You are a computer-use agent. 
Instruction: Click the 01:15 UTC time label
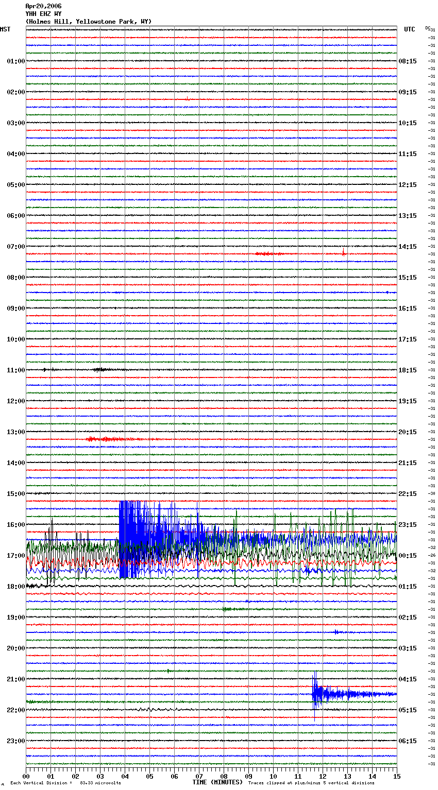click(408, 587)
